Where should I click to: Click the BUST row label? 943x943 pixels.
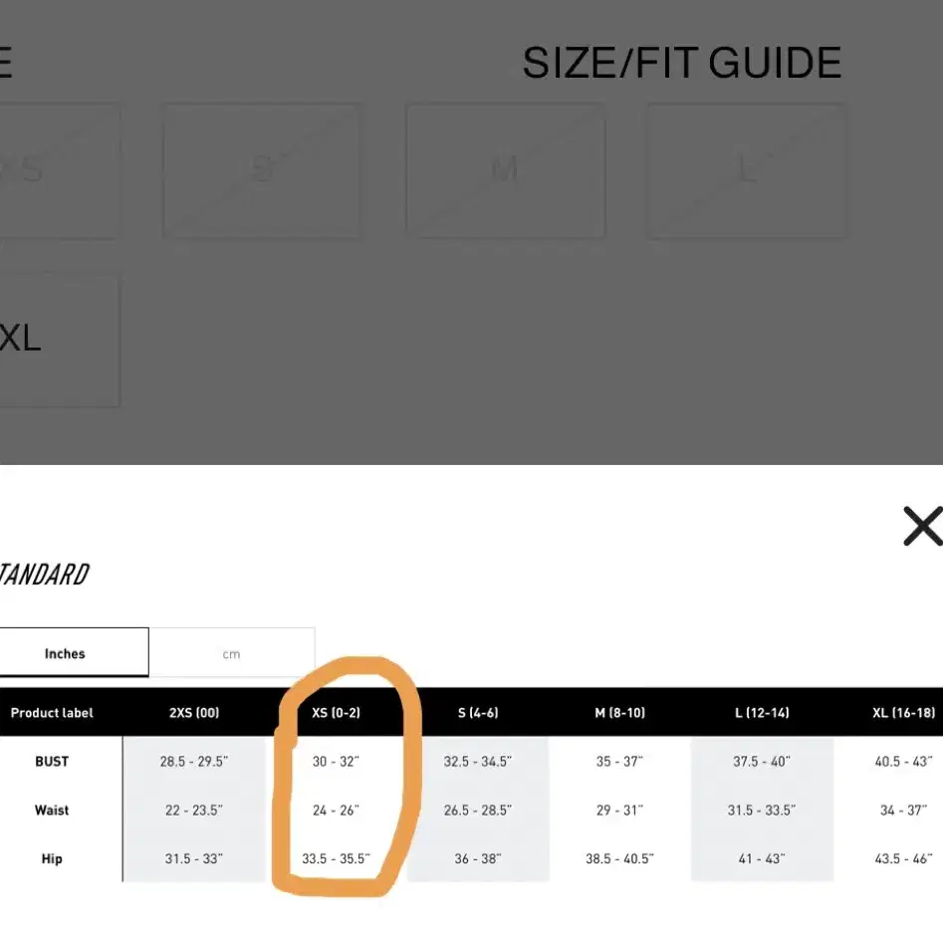[x=52, y=762]
